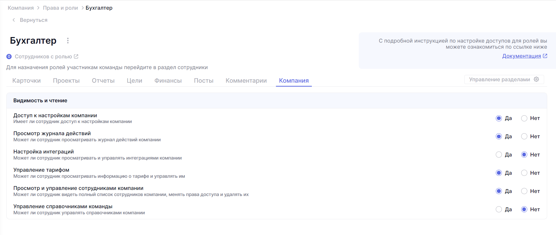Switch to the Проекты tab

tap(66, 80)
